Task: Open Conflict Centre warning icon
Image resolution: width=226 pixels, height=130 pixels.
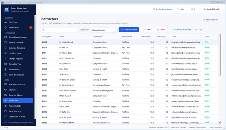Action: (x=6, y=53)
